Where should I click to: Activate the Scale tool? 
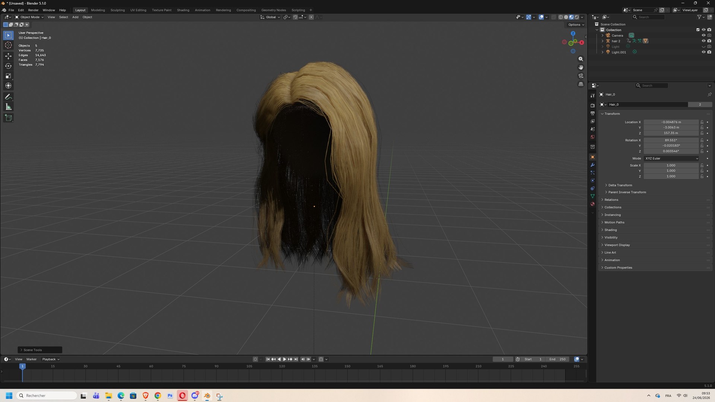point(8,76)
